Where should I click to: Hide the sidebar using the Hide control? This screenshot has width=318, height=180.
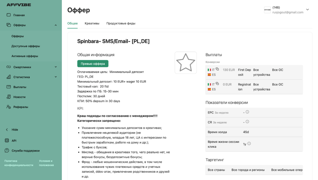12,129
